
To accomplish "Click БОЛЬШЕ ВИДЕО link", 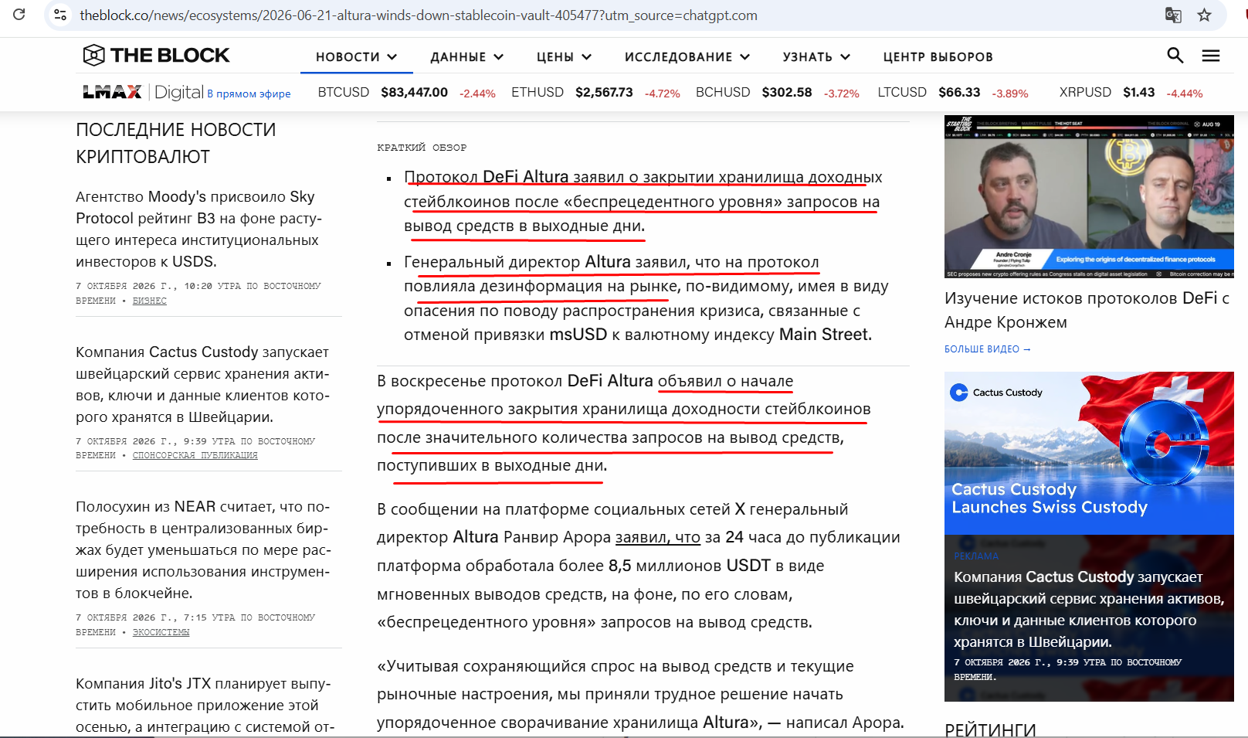I will [x=987, y=349].
